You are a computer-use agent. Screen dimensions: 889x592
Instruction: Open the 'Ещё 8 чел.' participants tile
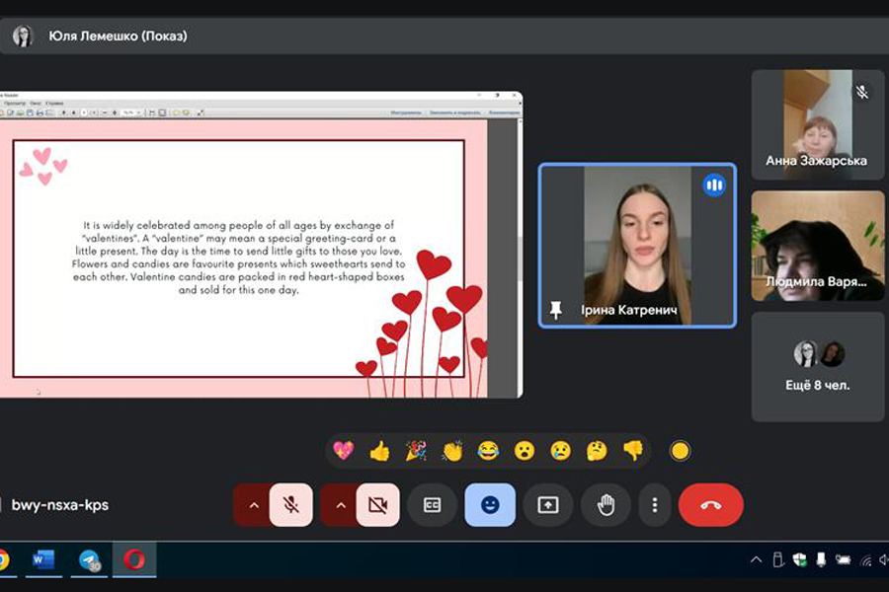(x=817, y=366)
